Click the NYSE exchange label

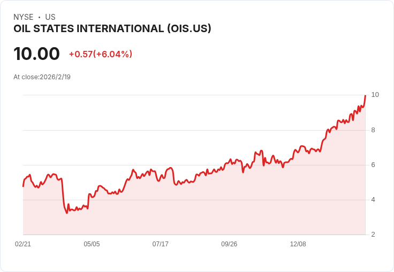click(23, 17)
